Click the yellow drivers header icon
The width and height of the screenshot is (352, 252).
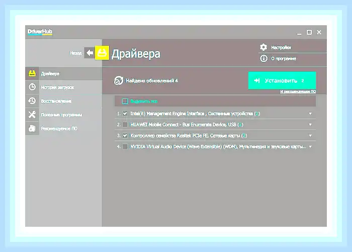click(x=102, y=53)
